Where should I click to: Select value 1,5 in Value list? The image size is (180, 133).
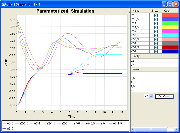(x=155, y=86)
